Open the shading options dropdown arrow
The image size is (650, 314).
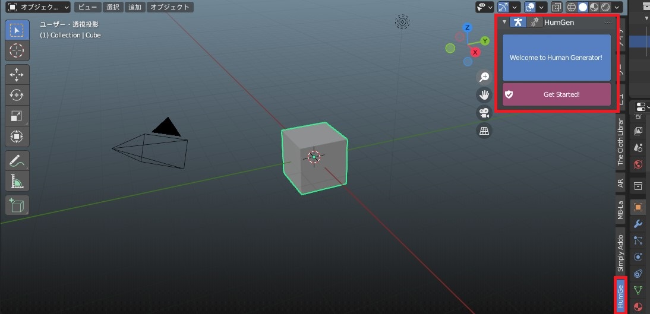[x=617, y=7]
